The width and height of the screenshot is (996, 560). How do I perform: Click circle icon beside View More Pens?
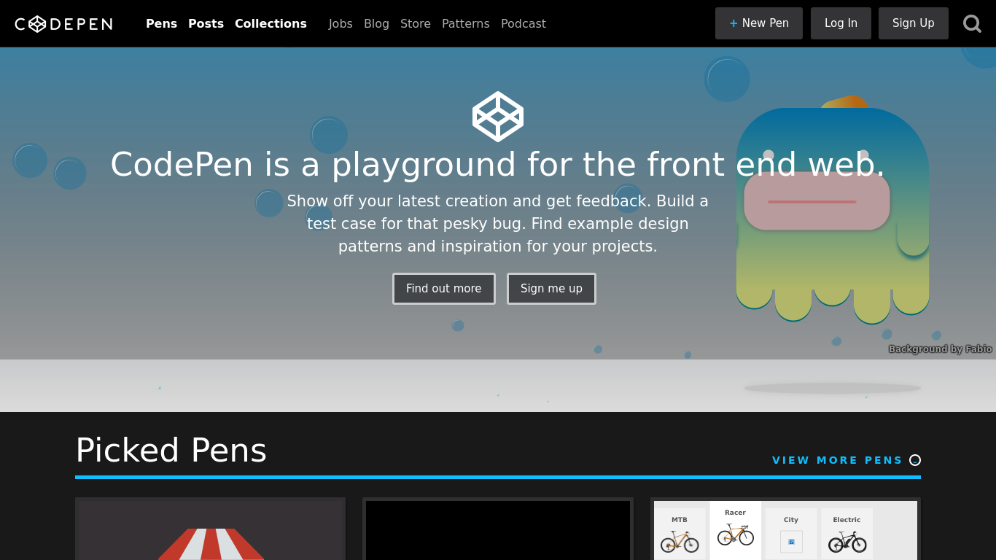click(915, 460)
